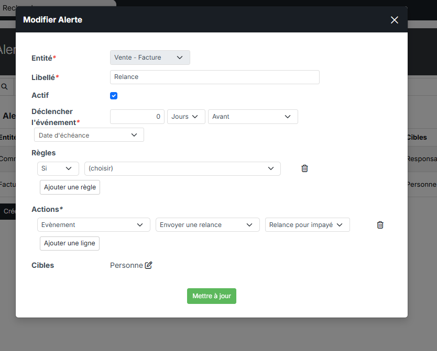This screenshot has width=437, height=351.
Task: Open the Entité dropdown Vente - Facture
Action: 150,58
